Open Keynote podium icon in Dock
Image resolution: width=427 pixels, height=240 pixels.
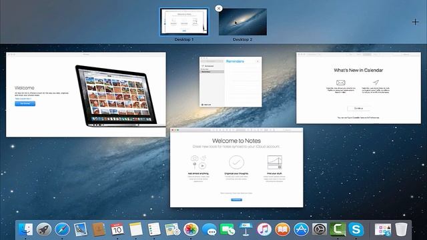[246, 229]
